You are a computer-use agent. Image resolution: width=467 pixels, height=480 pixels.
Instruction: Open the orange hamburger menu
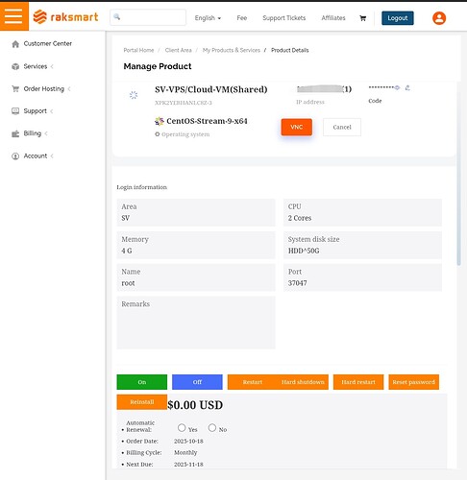pyautogui.click(x=14, y=16)
